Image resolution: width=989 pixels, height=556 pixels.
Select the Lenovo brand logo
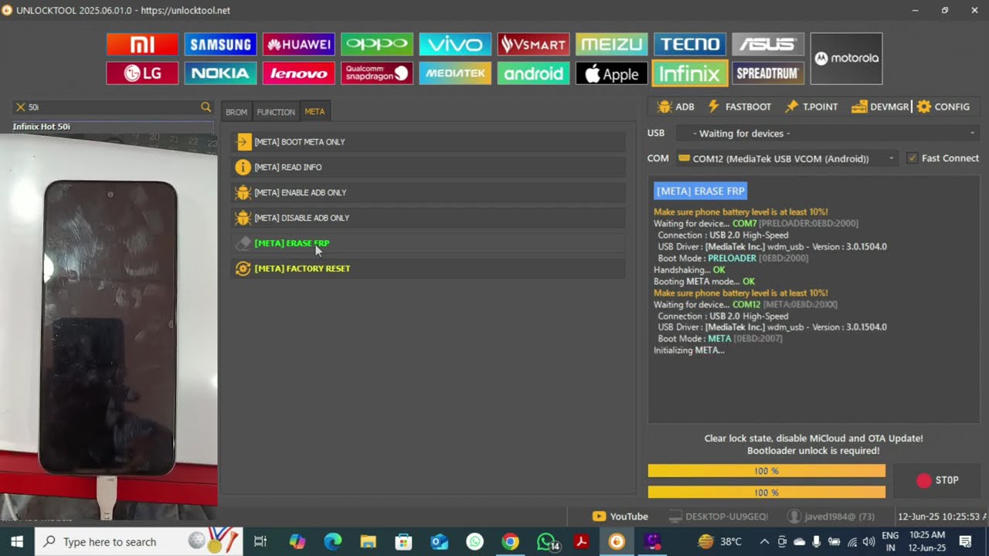(298, 73)
